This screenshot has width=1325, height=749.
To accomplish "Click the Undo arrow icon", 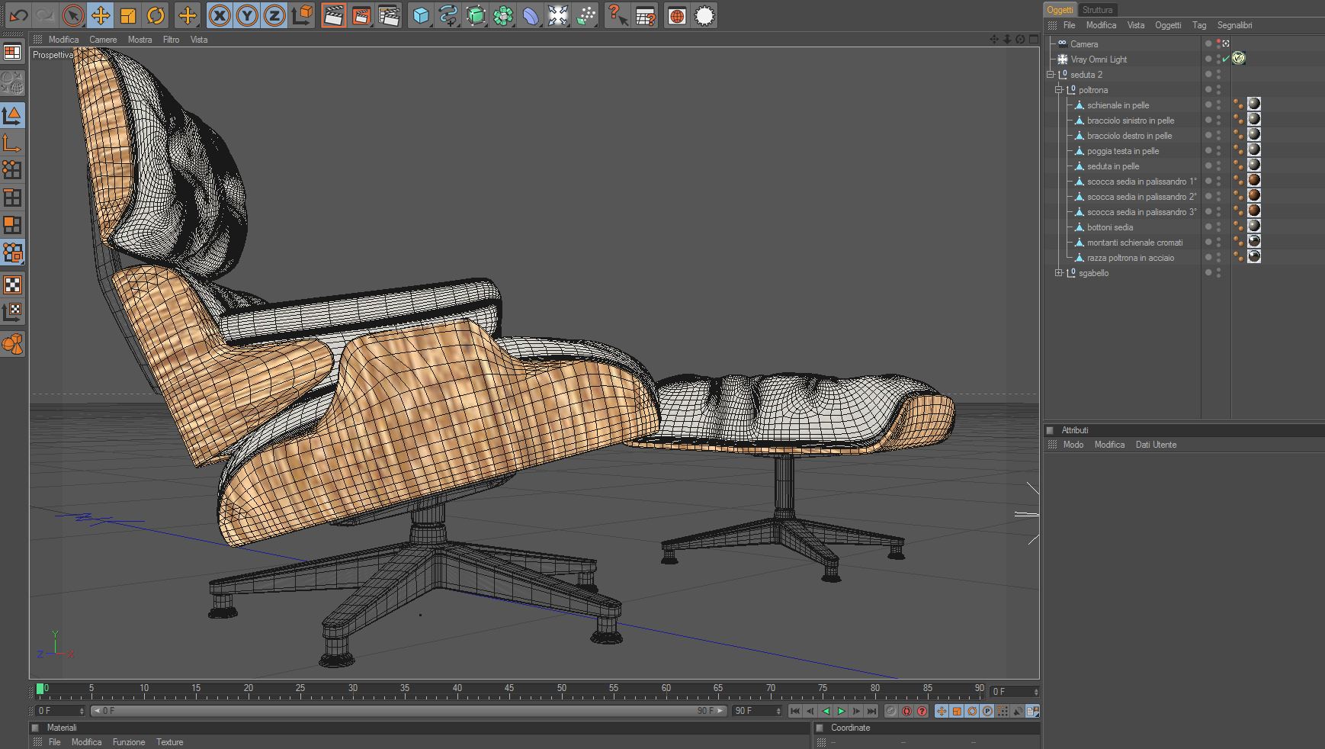I will 18,15.
